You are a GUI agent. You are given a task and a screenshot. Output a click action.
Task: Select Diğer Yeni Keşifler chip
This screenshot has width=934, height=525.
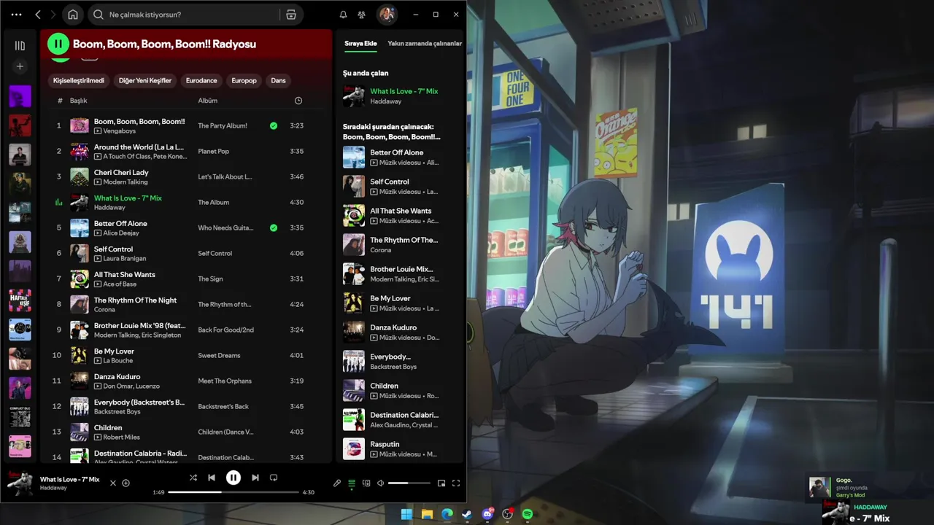[x=145, y=80]
